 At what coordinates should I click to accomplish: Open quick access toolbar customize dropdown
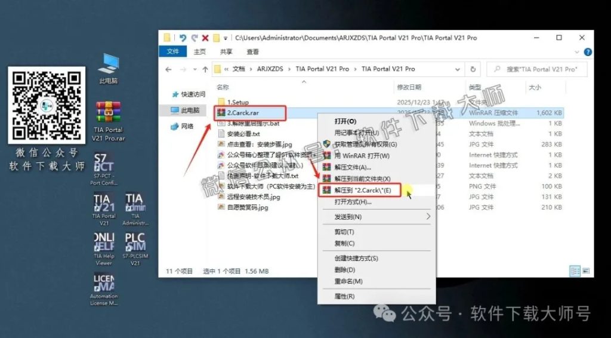(x=225, y=38)
